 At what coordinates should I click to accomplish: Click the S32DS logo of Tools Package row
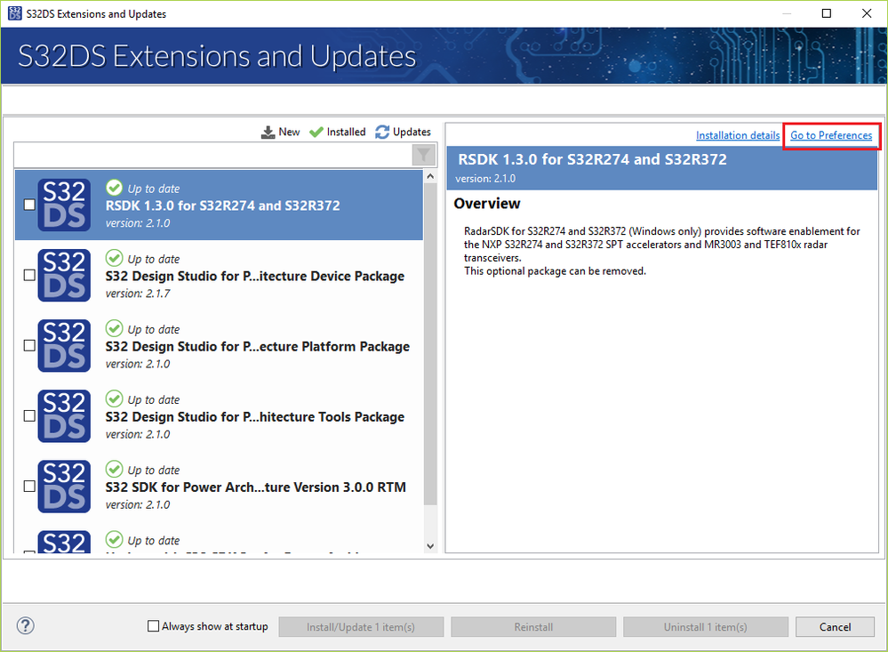[64, 415]
